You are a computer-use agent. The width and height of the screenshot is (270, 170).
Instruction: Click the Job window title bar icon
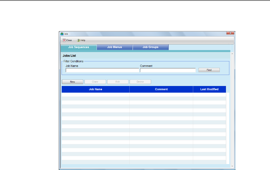[x=62, y=34]
